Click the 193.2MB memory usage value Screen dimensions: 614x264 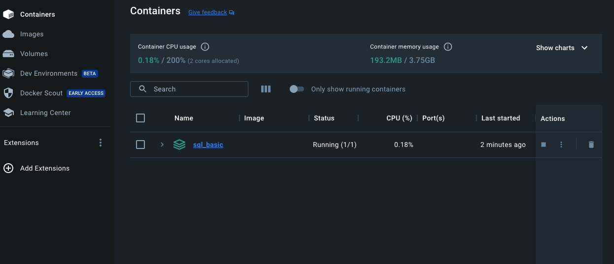386,60
